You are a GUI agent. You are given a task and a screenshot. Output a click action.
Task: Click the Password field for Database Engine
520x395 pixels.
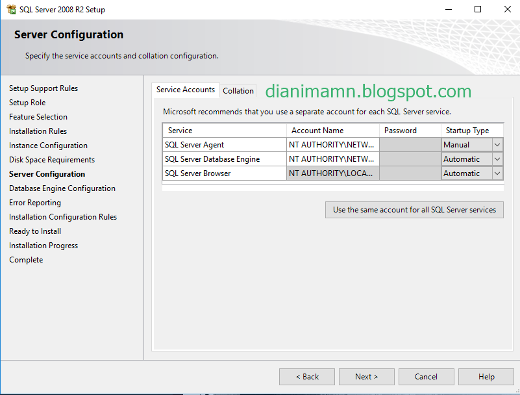pos(410,159)
